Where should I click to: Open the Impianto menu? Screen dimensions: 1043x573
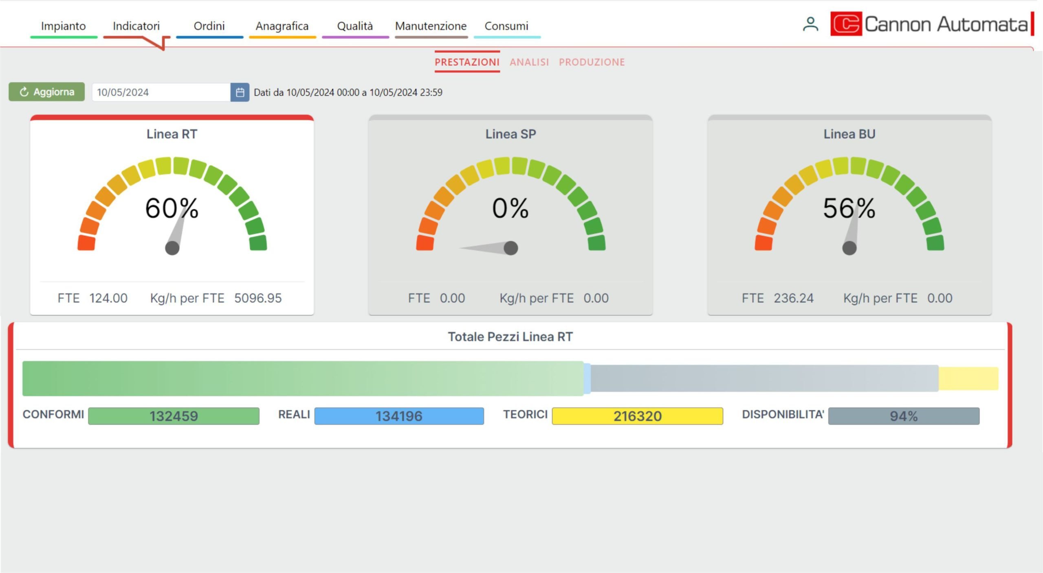pyautogui.click(x=63, y=26)
